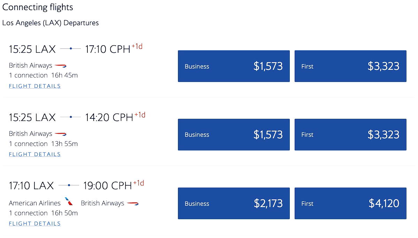Expand FLIGHT DETAILS for the 16h 45m itinerary

pos(34,86)
